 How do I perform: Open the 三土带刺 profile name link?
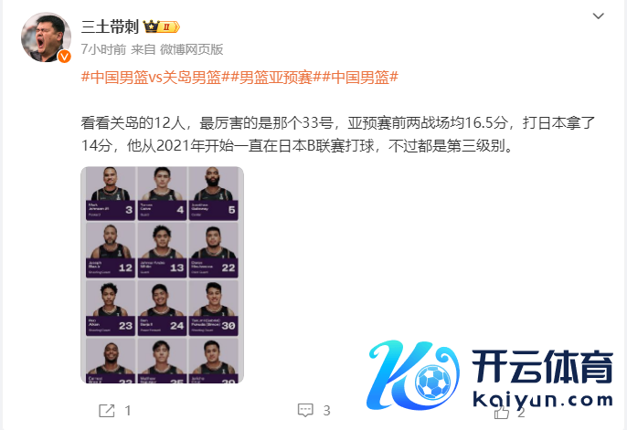pyautogui.click(x=110, y=26)
